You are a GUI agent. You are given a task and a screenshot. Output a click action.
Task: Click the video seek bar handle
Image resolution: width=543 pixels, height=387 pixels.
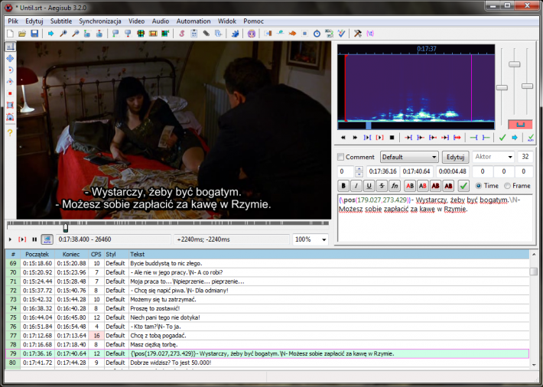(x=66, y=227)
